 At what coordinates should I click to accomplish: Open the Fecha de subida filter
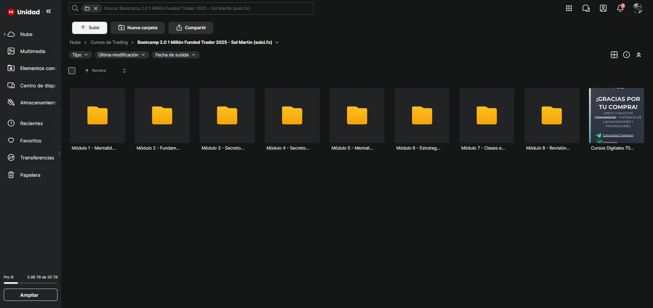coord(175,55)
